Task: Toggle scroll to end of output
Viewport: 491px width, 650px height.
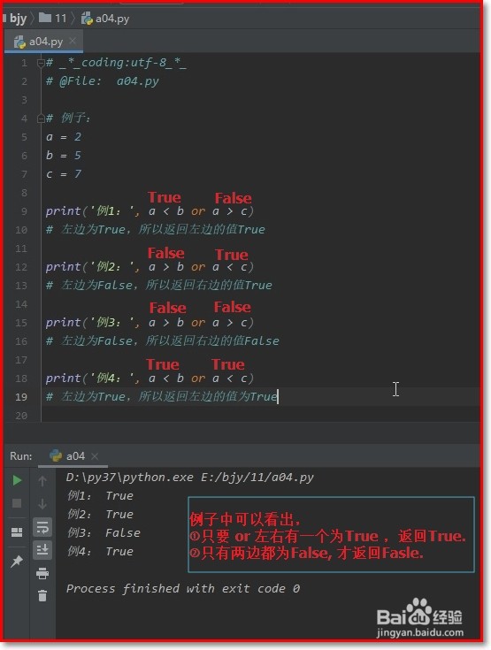Action: click(42, 550)
